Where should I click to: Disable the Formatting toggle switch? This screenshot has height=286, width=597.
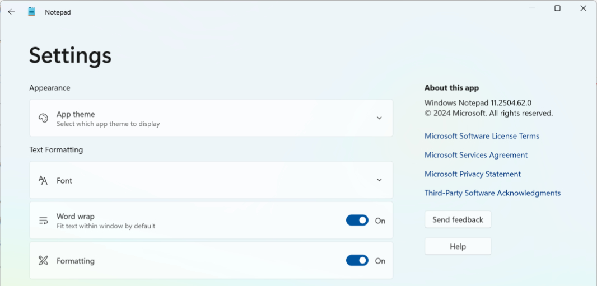357,261
